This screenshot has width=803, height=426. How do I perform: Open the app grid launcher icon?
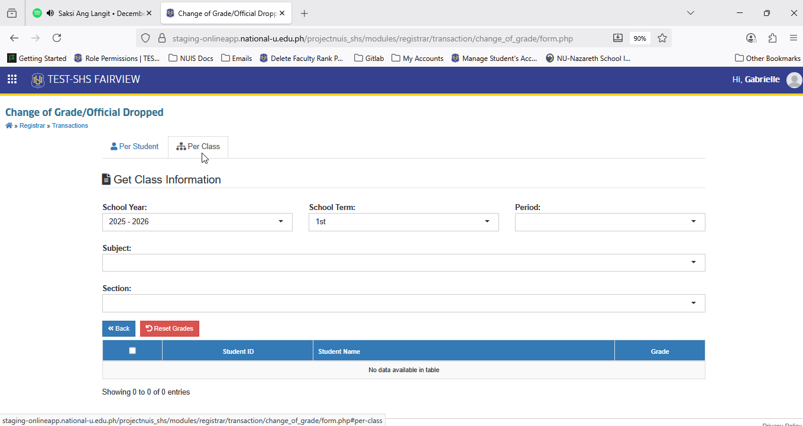[x=12, y=79]
